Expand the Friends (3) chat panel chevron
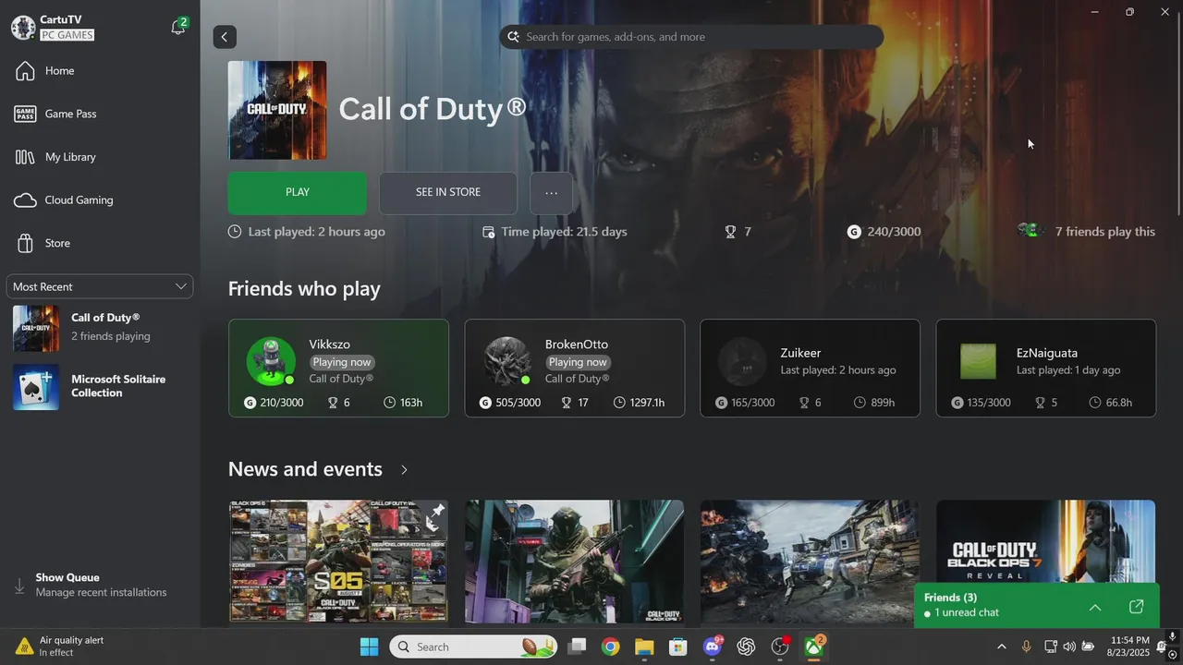This screenshot has width=1183, height=665. click(1095, 607)
